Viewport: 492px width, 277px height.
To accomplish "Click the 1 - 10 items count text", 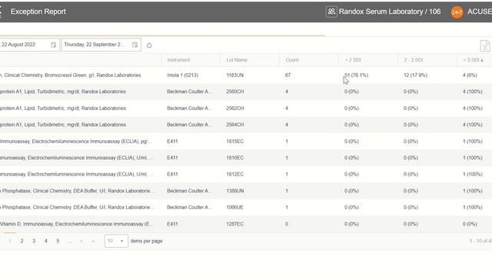I will click(480, 241).
